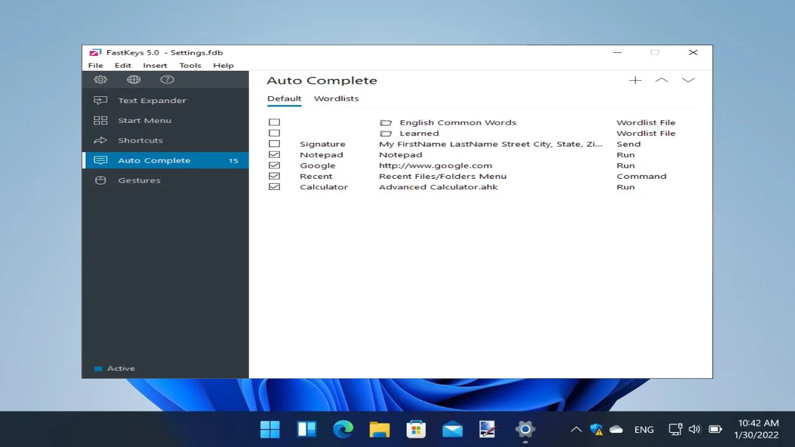The height and width of the screenshot is (447, 795).
Task: Expand the hidden tray icons chevron
Action: point(576,429)
